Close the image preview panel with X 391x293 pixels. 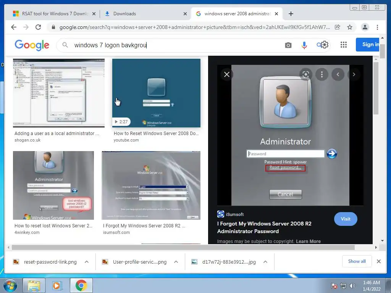click(x=227, y=74)
